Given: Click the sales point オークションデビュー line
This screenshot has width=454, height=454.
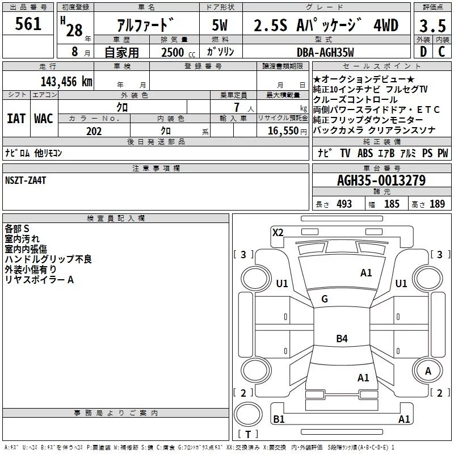Looking at the screenshot, I should click(x=364, y=79).
